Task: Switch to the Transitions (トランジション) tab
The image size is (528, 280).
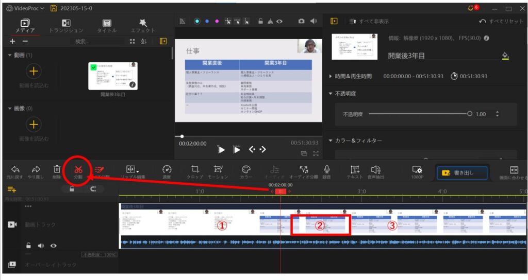Action: coord(66,26)
